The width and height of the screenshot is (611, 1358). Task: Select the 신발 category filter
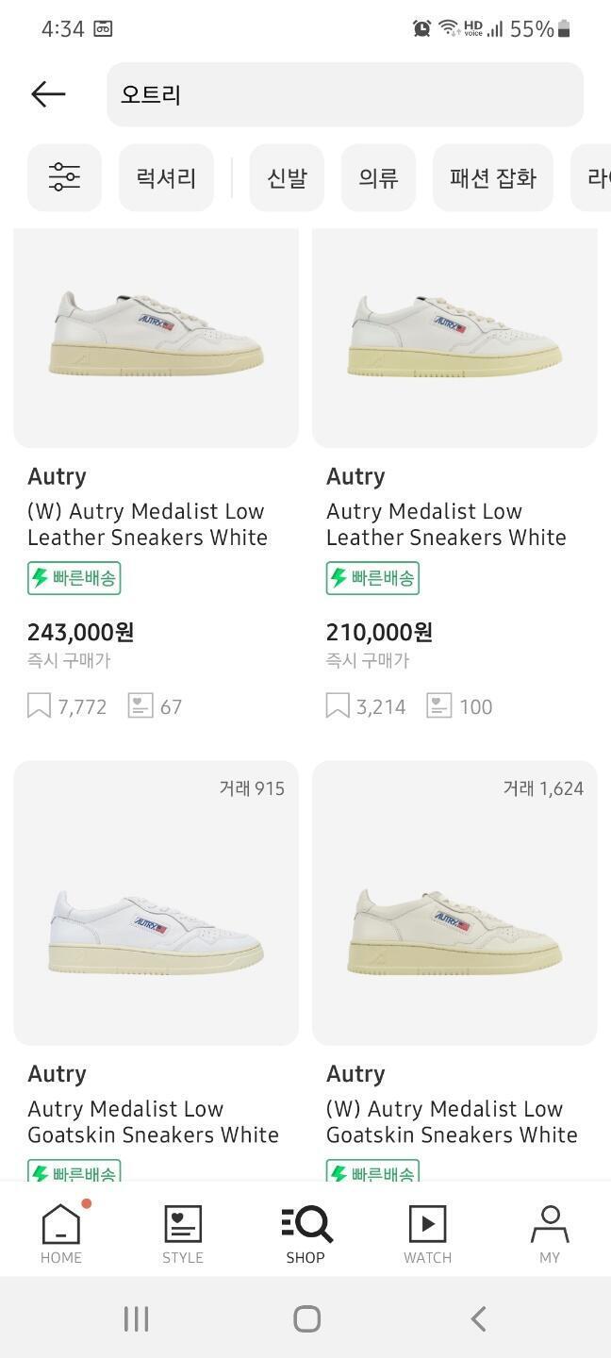click(287, 177)
